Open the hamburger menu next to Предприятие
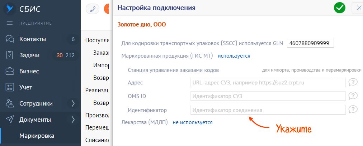Viewport: 363px width, 146px height. point(10,24)
